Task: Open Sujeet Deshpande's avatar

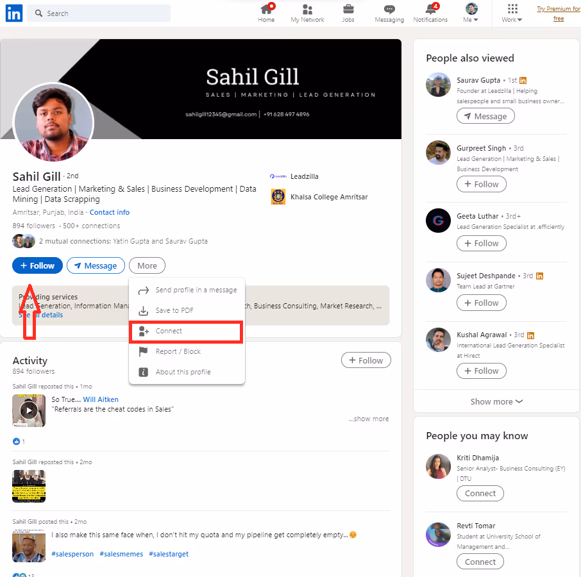Action: pos(439,280)
